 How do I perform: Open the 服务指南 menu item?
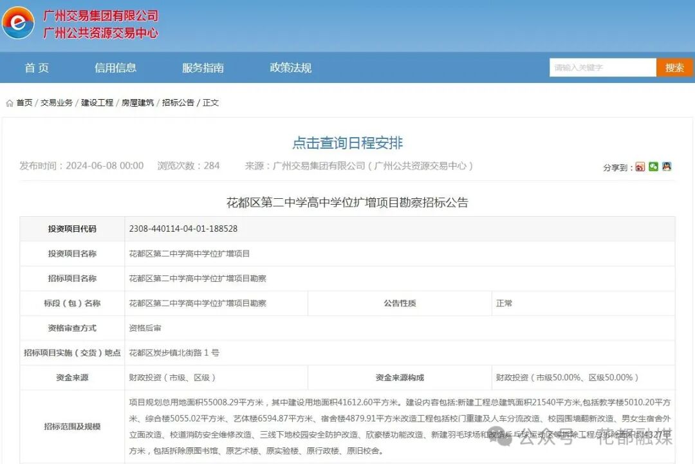point(203,68)
